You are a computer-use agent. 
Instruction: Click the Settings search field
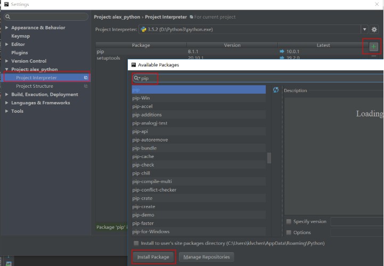pos(46,16)
